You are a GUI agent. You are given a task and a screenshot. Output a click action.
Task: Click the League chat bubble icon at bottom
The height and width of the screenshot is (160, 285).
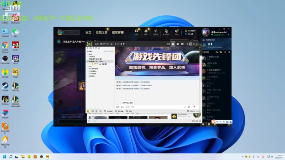203,124
